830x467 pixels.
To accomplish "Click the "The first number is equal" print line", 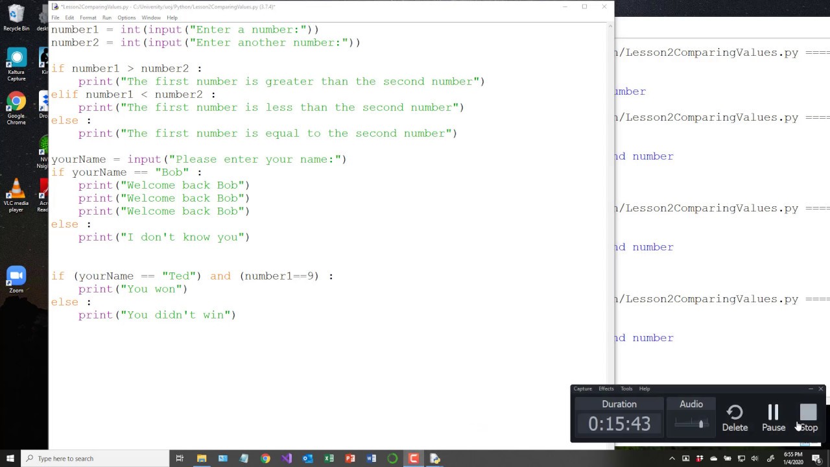I will click(x=268, y=133).
